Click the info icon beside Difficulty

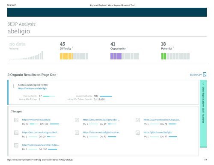tap(73, 47)
